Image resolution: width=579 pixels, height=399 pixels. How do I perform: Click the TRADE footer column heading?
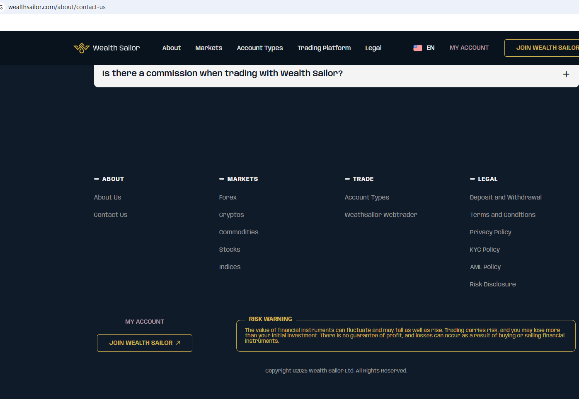click(x=363, y=179)
